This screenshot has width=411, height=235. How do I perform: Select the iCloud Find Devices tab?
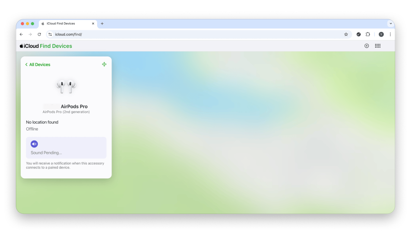63,23
